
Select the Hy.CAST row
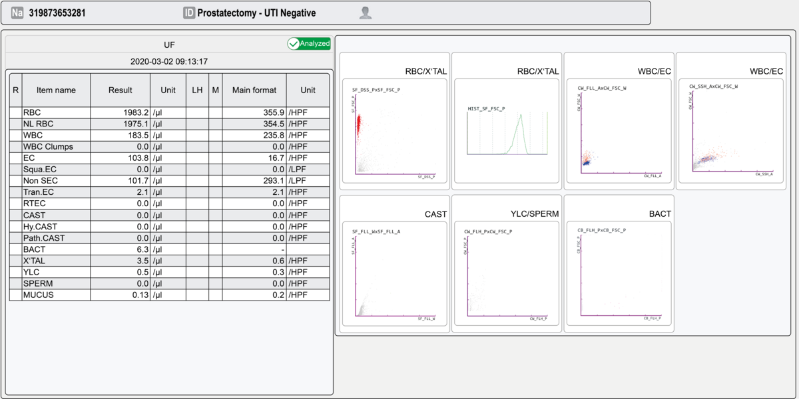tap(169, 227)
